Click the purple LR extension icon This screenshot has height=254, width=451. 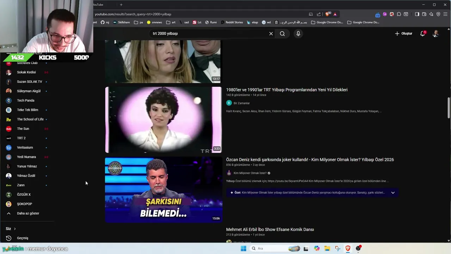coord(385,14)
